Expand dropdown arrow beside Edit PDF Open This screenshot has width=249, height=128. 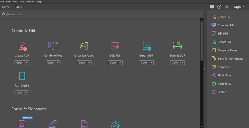pyautogui.click(x=120, y=63)
